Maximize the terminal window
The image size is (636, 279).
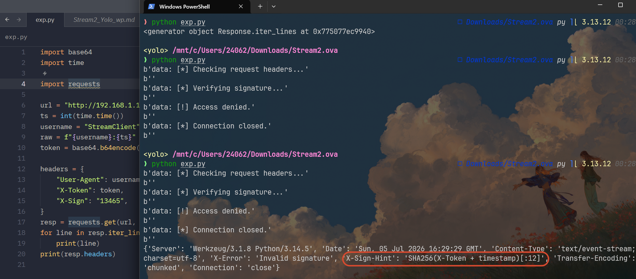tap(620, 5)
